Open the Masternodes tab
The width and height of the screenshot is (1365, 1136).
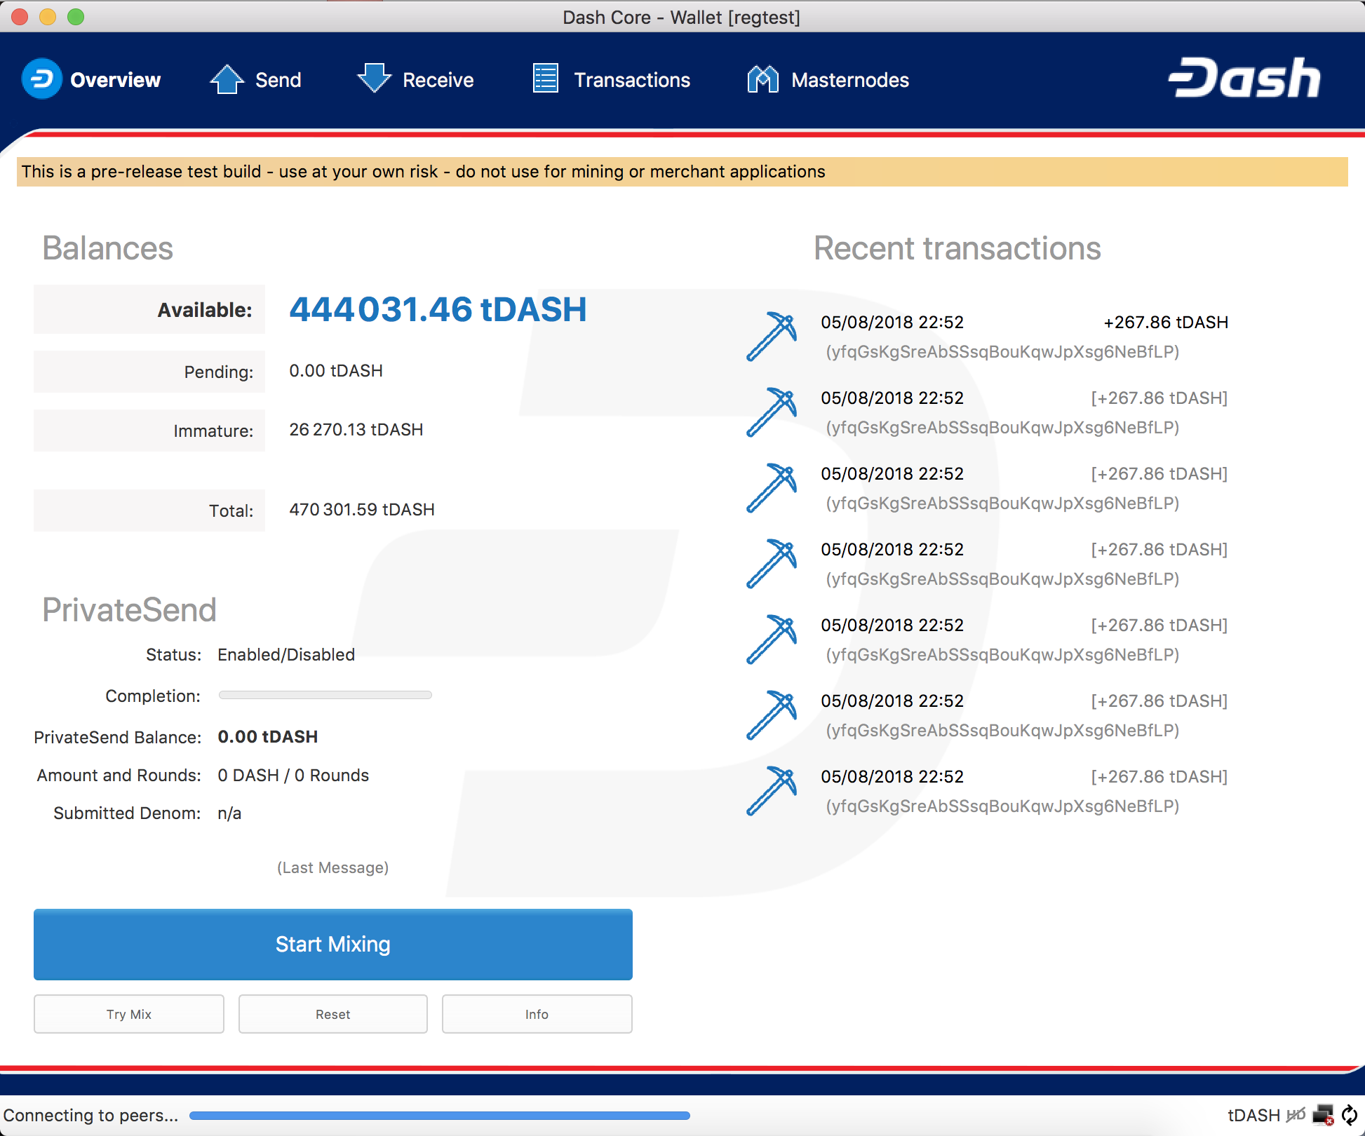[828, 79]
